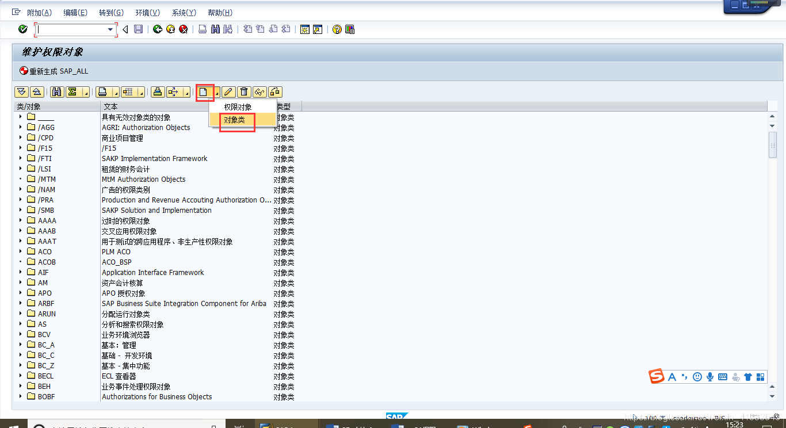This screenshot has width=786, height=428.
Task: Expand the /AGG folder node
Action: click(20, 127)
